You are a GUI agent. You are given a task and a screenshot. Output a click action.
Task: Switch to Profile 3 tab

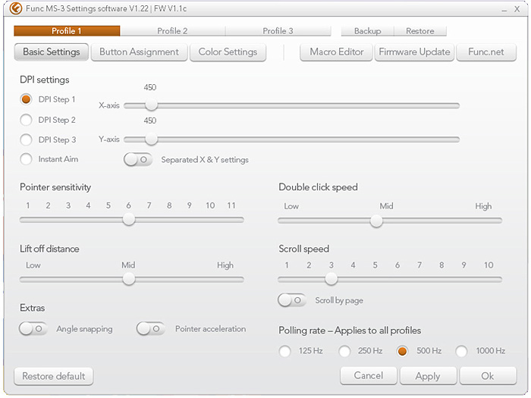coord(278,31)
